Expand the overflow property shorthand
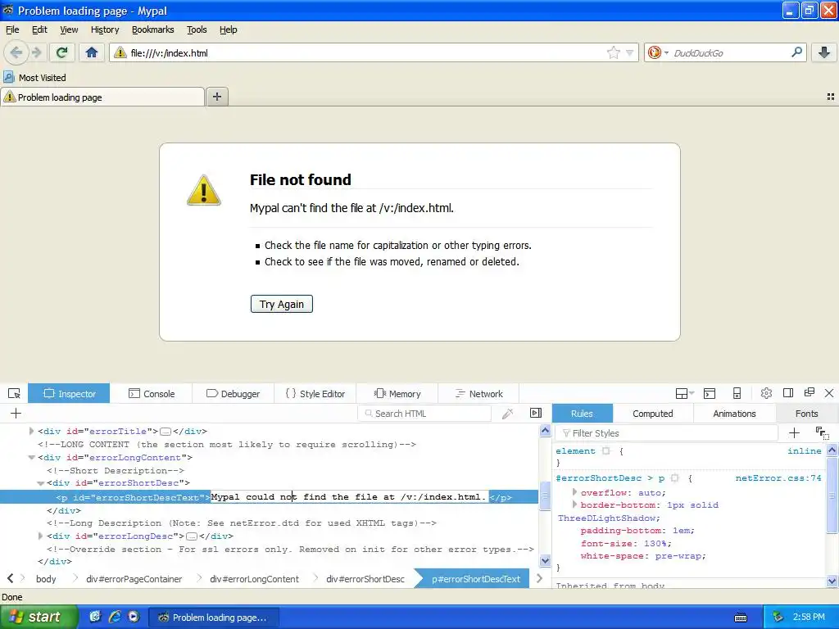The image size is (839, 629). coord(574,492)
